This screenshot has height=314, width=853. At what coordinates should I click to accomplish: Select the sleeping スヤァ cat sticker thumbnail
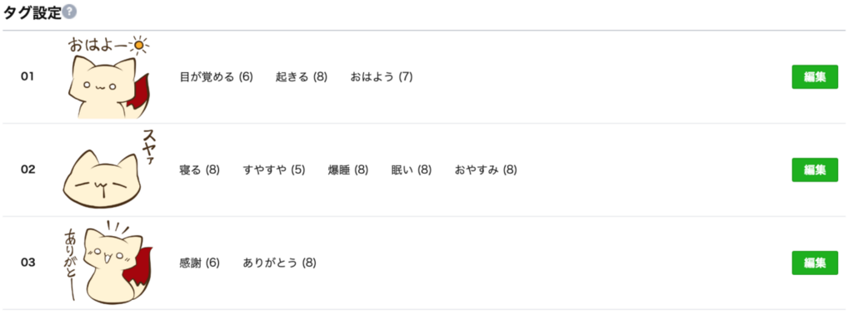pos(107,169)
